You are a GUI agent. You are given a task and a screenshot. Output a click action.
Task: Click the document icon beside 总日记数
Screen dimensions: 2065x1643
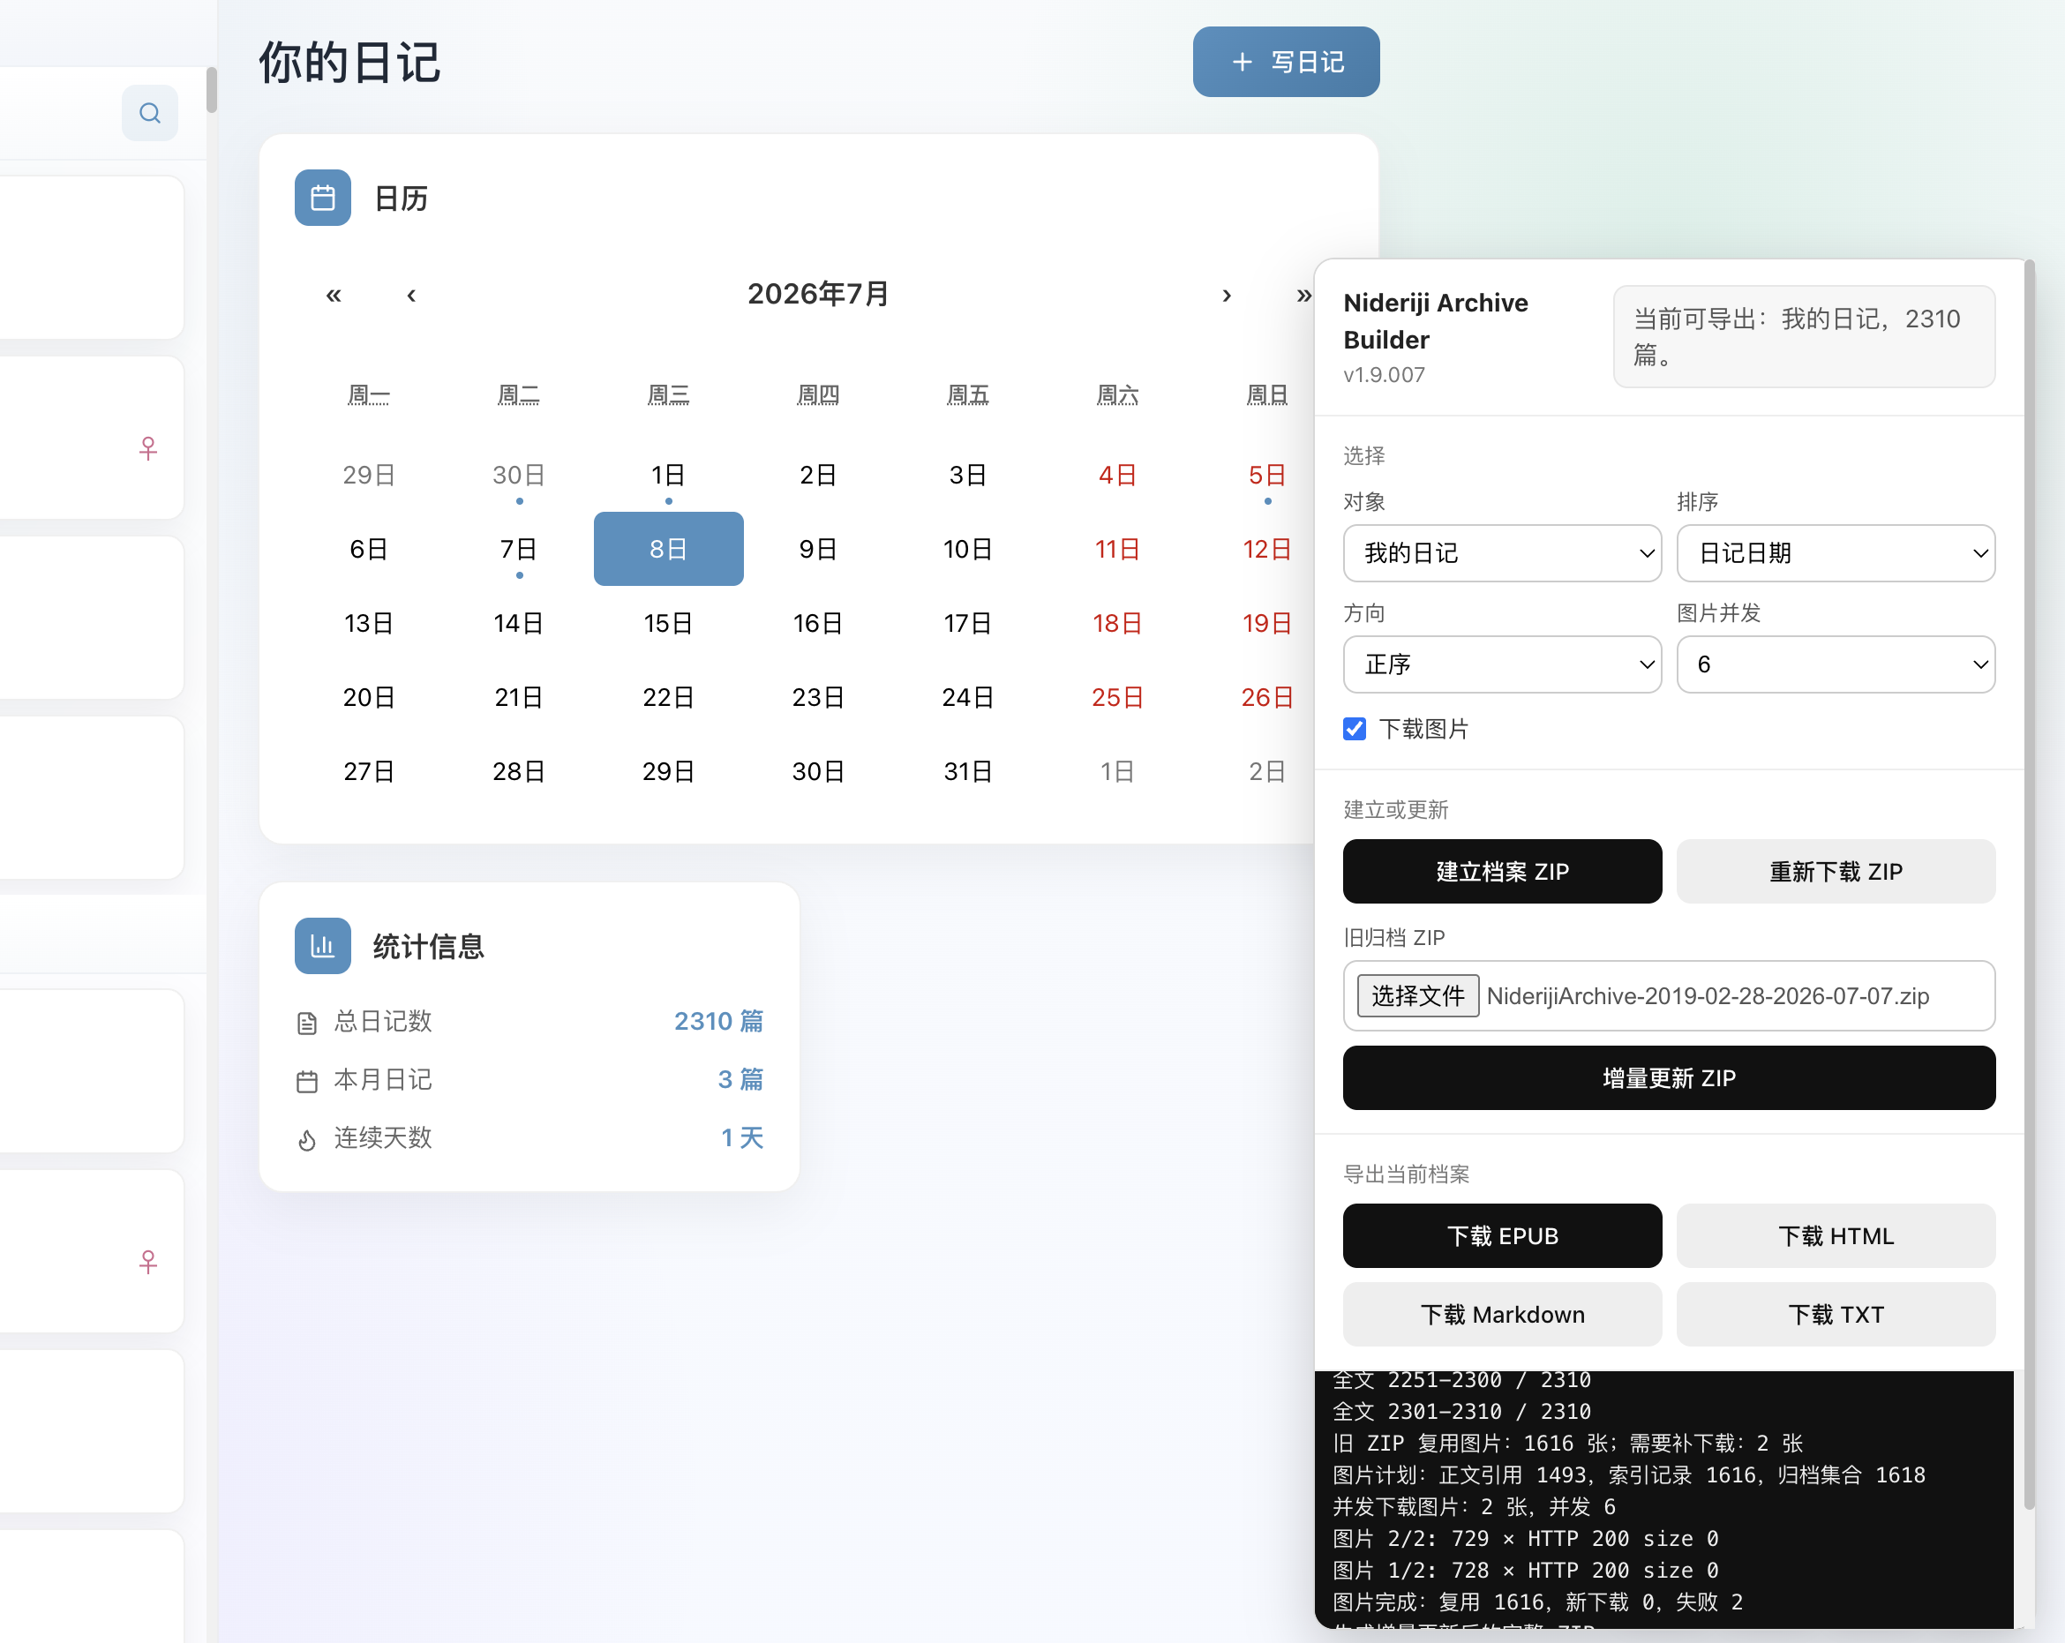306,1023
